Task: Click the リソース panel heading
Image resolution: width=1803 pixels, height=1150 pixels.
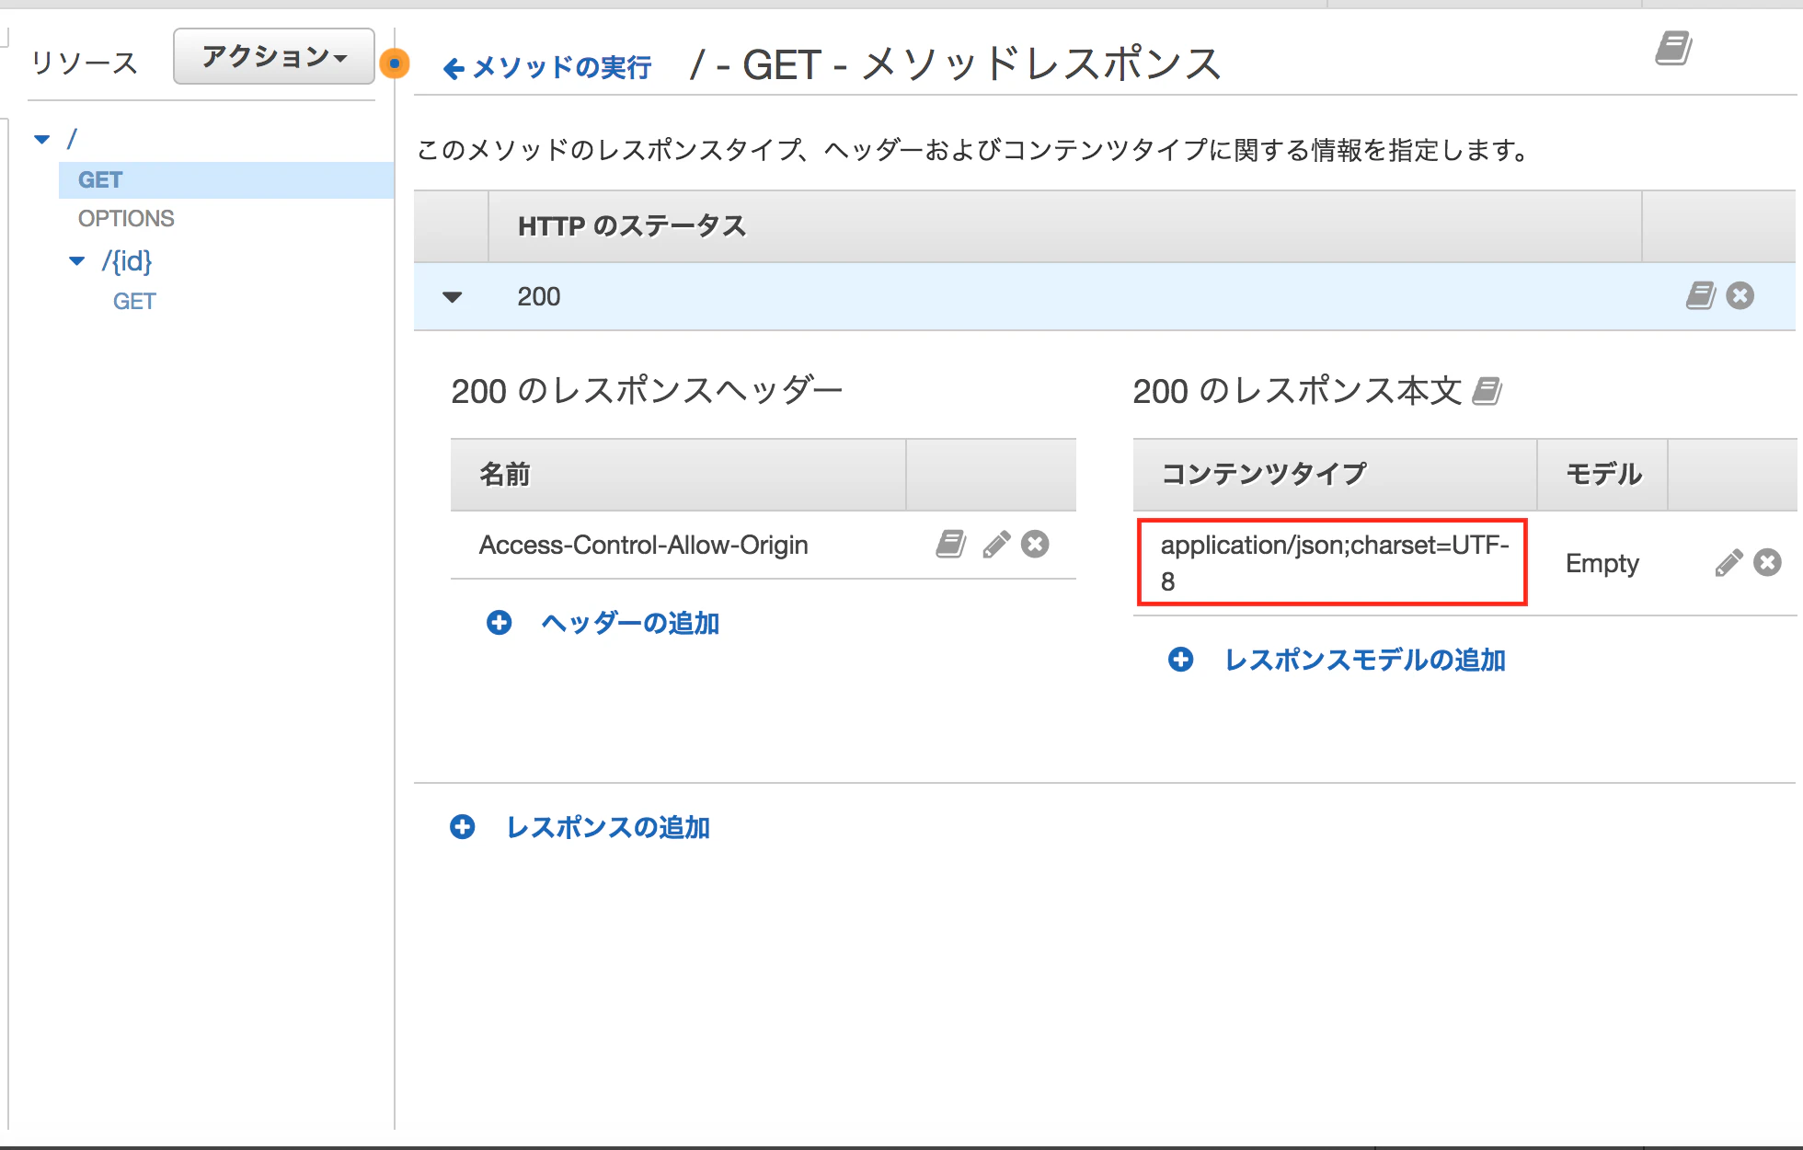Action: 84,63
